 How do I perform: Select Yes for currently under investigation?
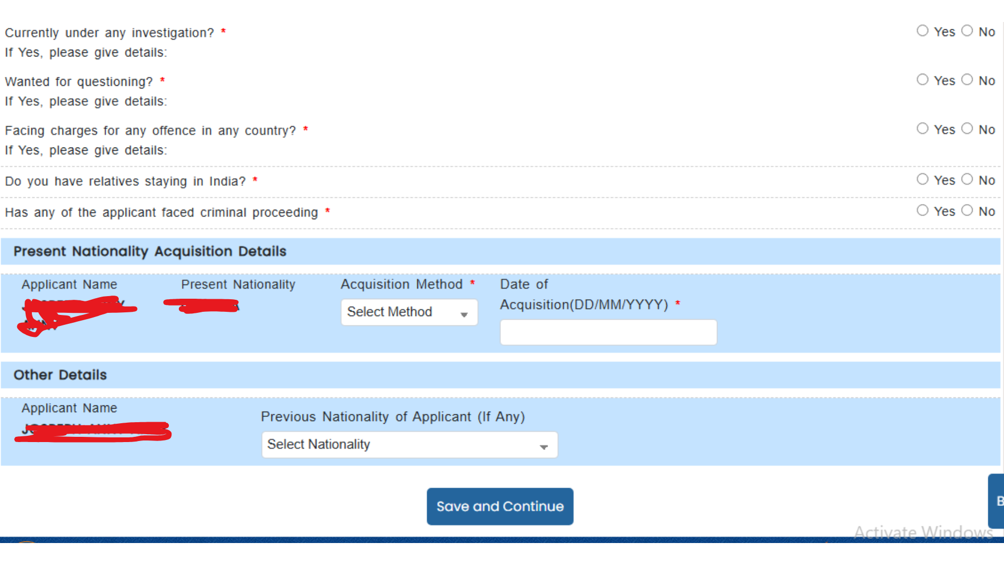point(922,31)
